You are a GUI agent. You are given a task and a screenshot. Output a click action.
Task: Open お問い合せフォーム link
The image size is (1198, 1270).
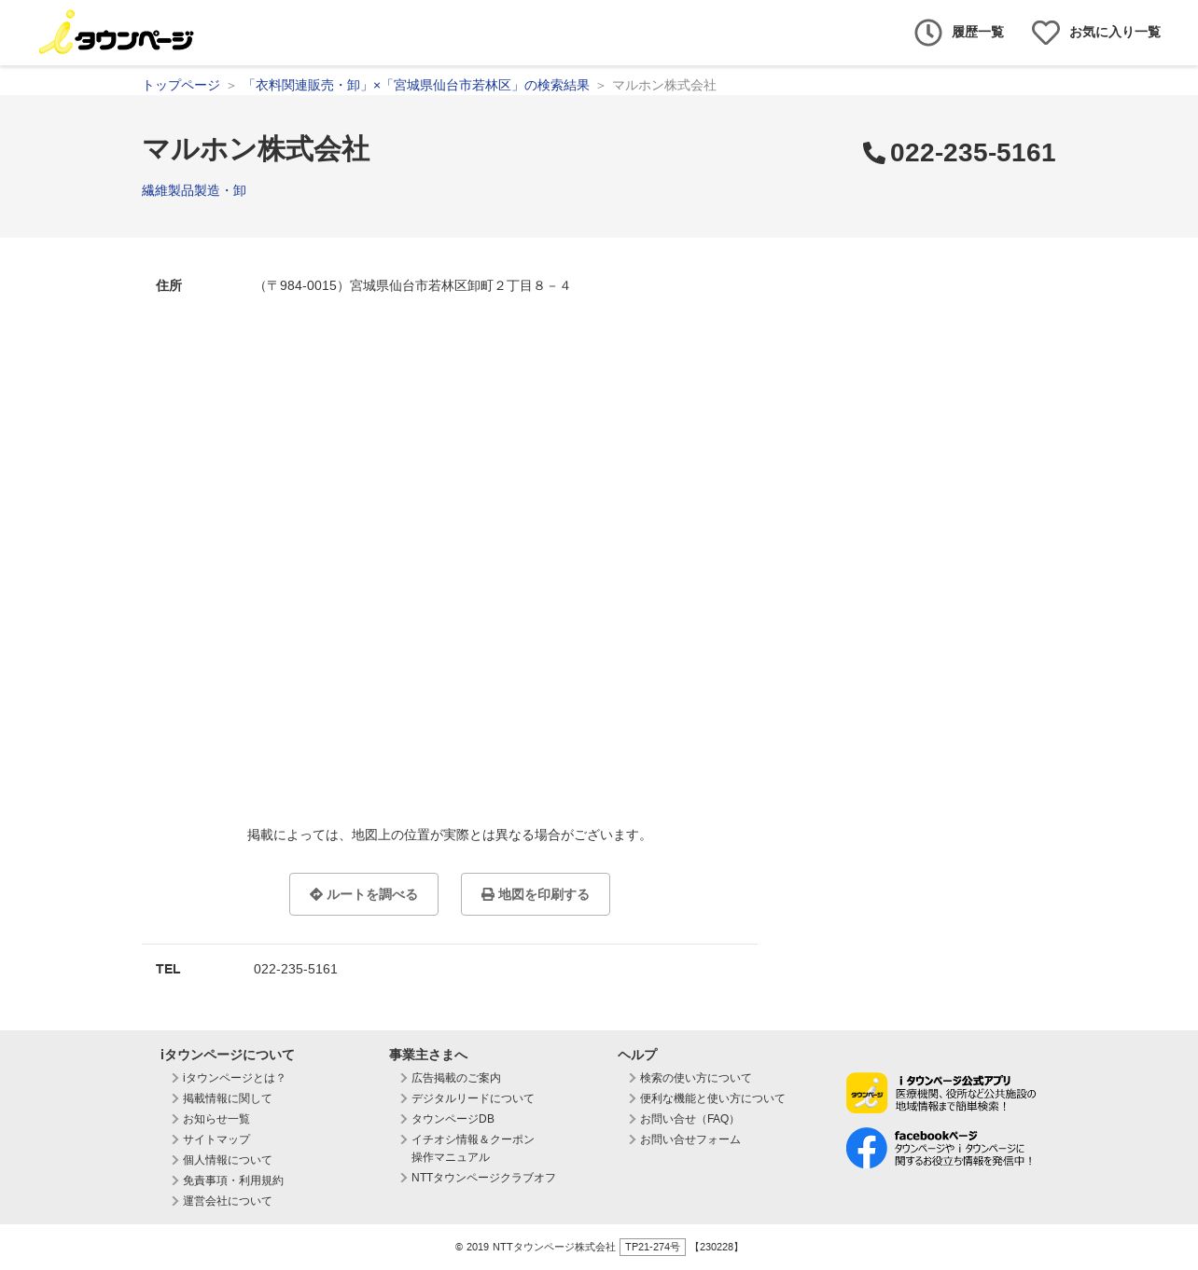click(690, 1139)
